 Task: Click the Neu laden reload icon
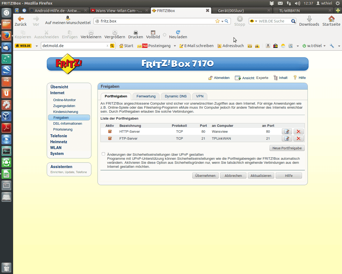[178, 32]
